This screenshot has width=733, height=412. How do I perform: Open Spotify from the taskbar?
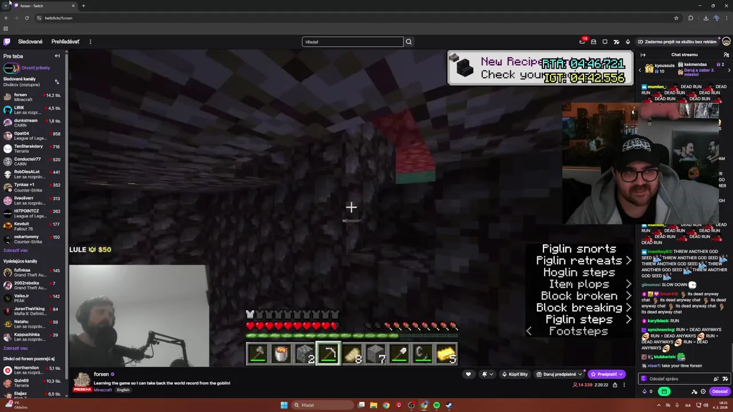436,405
